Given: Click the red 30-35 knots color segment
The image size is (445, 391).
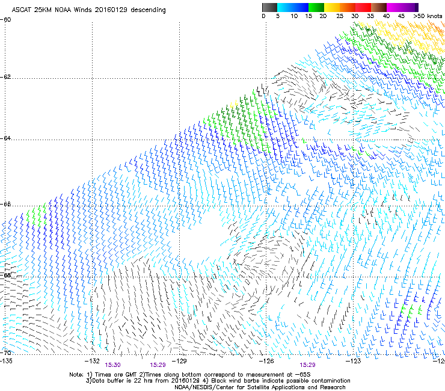Looking at the screenshot, I should click(363, 7).
